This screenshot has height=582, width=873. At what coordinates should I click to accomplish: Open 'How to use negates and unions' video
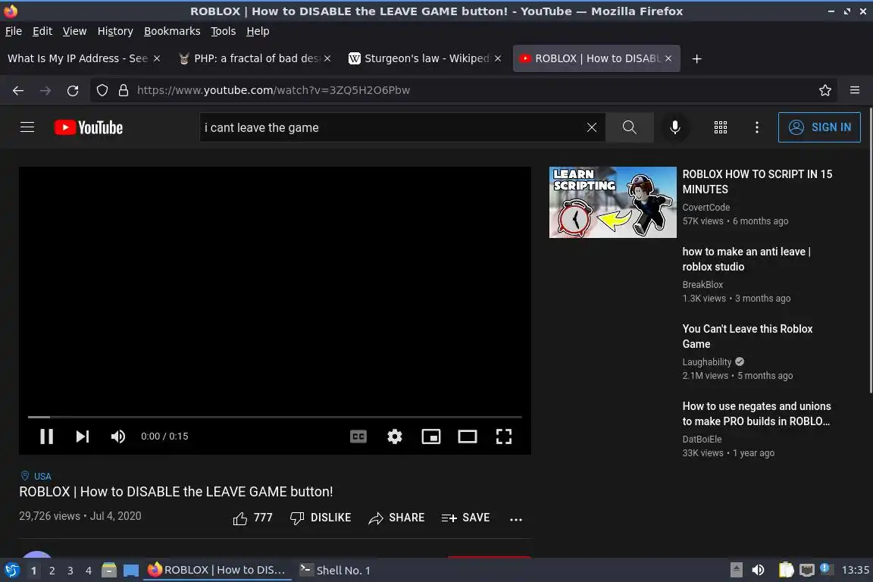[756, 414]
